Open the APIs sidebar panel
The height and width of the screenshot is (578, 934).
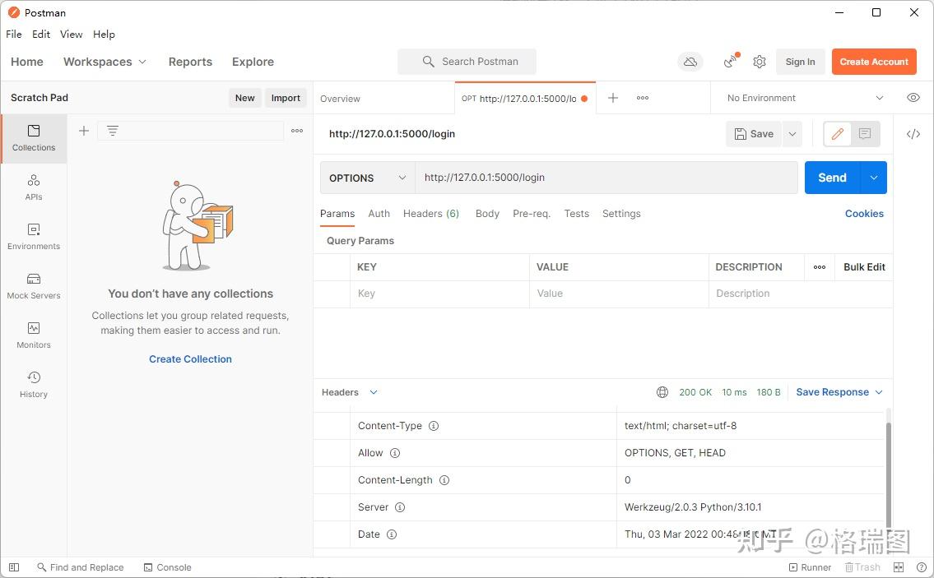[x=34, y=187]
